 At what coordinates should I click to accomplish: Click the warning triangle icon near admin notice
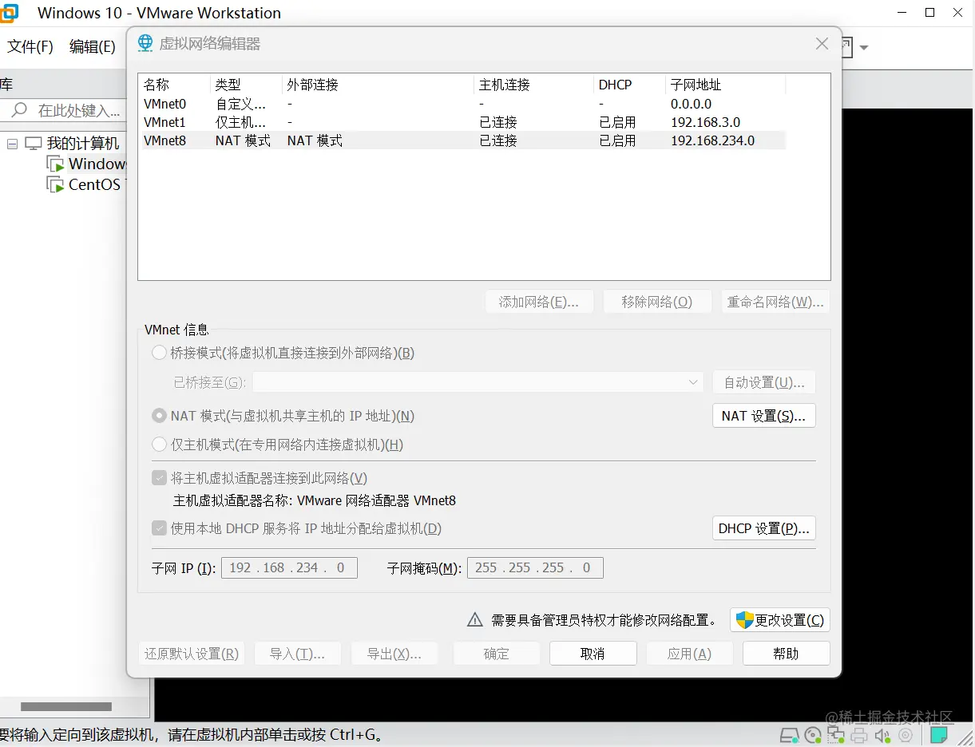[x=475, y=620]
